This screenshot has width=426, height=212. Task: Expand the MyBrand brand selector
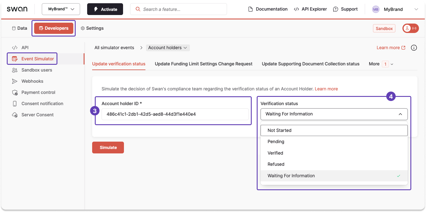(61, 9)
